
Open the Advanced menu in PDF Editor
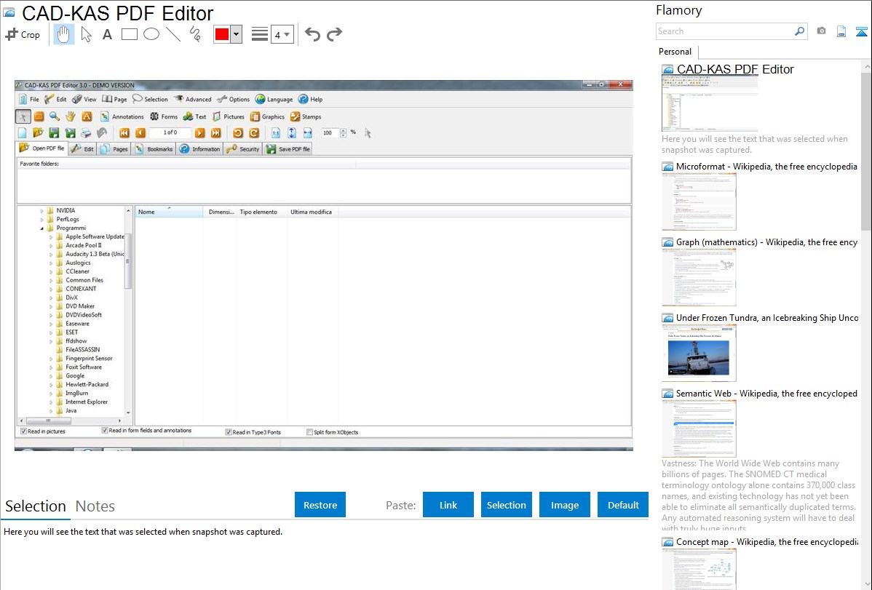(x=193, y=100)
